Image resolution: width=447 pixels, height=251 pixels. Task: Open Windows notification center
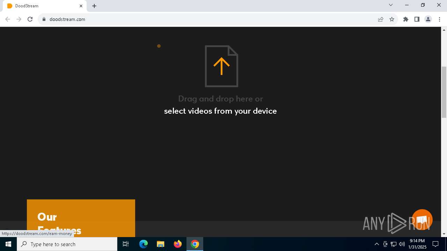[436, 244]
